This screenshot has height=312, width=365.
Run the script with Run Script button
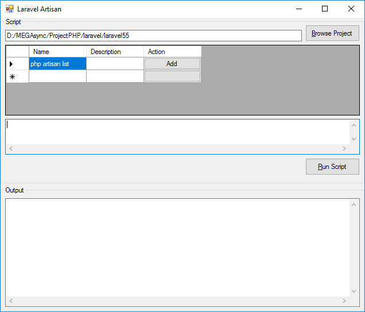332,167
